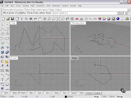This screenshot has width=131, height=98.
Task: Toggle Osnap in the status bar
Action: pos(120,97)
